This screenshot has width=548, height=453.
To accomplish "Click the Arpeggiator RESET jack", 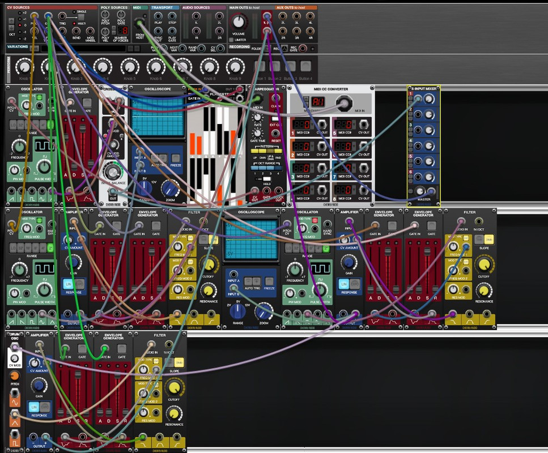I will pos(275,134).
